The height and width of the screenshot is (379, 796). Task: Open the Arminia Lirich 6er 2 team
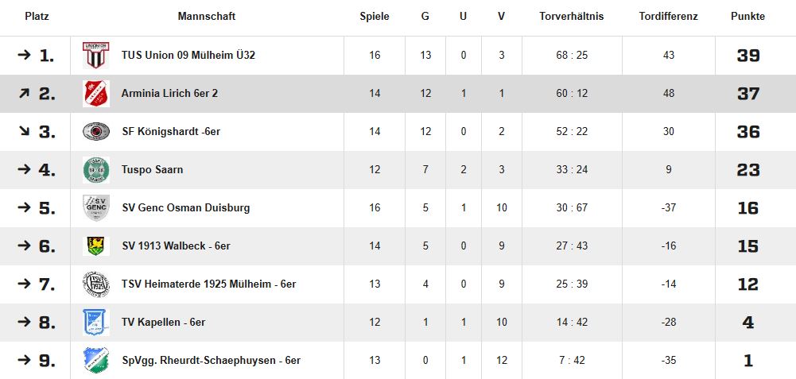[x=169, y=94]
